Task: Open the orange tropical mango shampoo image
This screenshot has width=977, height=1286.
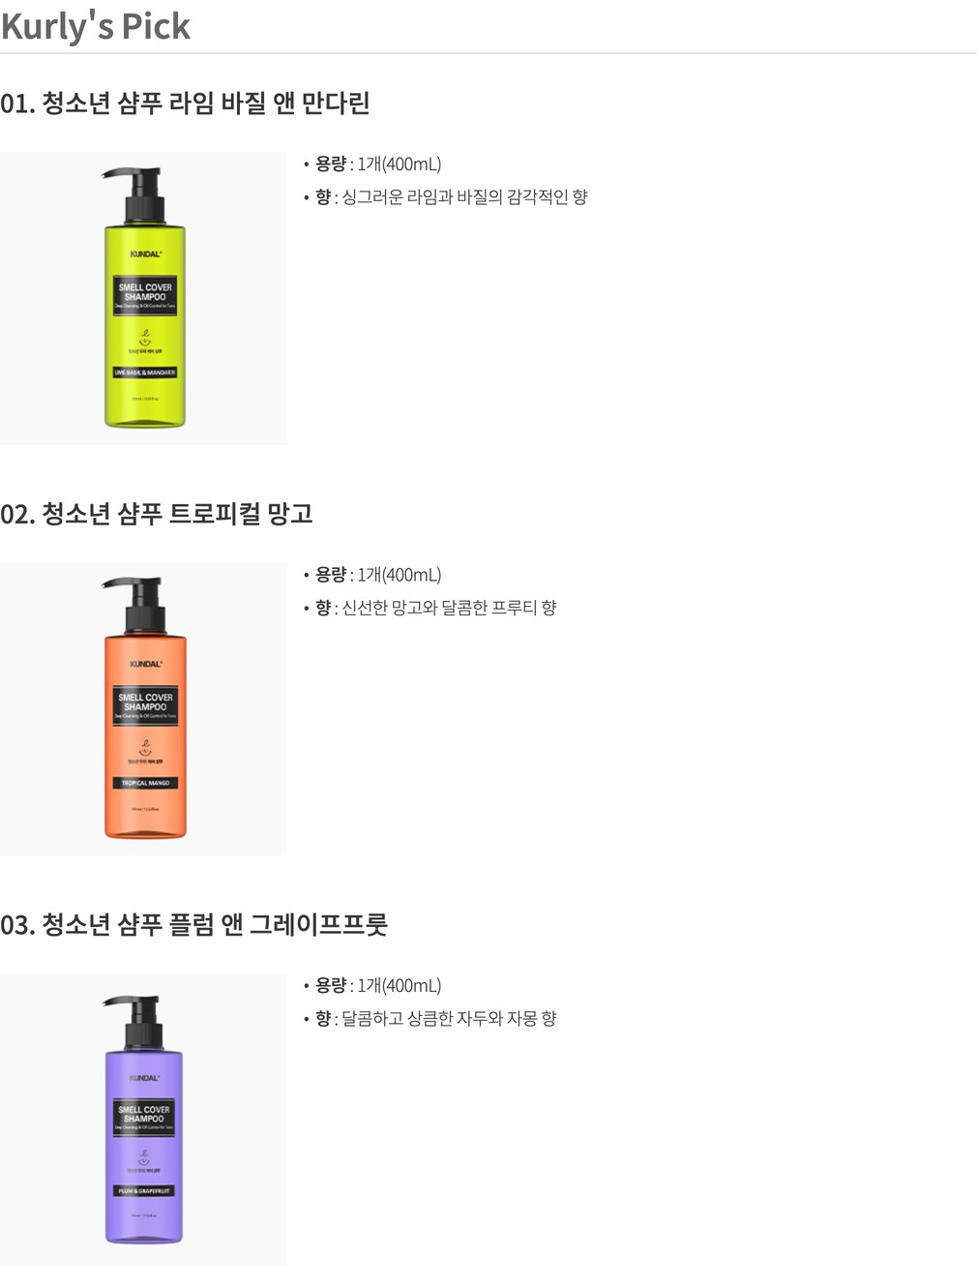Action: [x=143, y=708]
